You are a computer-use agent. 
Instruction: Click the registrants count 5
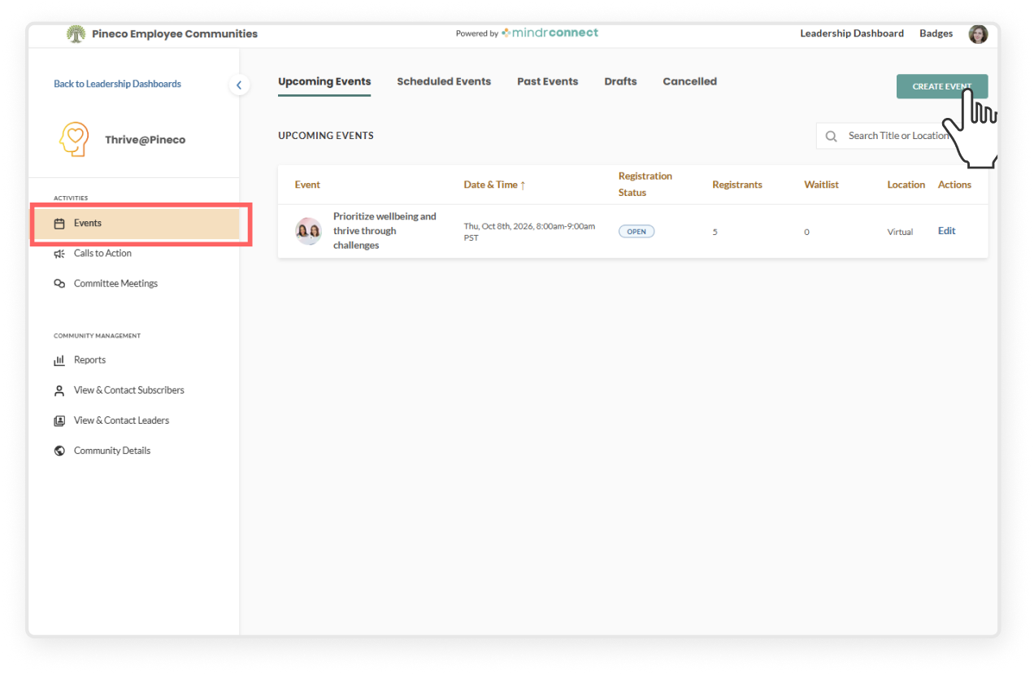coord(715,232)
